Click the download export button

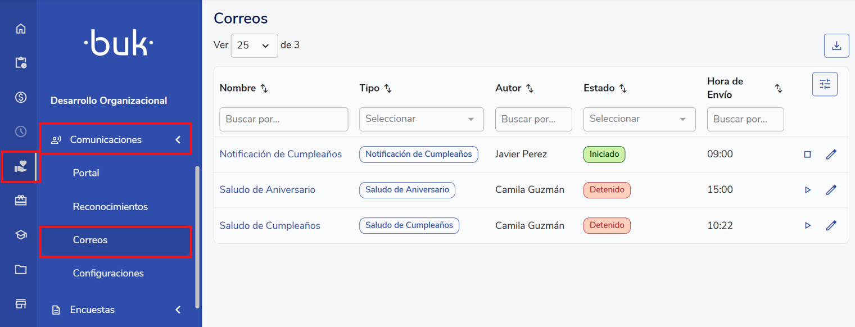coord(836,46)
